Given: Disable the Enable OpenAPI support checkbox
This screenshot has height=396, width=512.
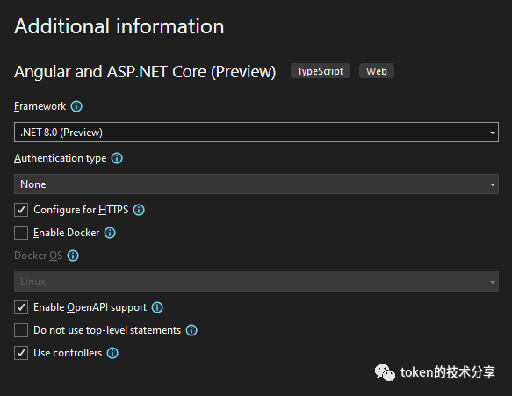Looking at the screenshot, I should (x=21, y=307).
